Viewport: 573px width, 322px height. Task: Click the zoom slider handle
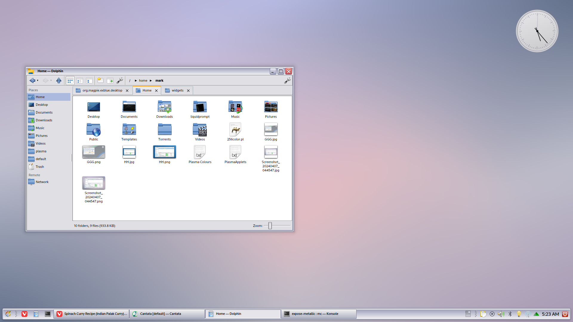click(270, 226)
